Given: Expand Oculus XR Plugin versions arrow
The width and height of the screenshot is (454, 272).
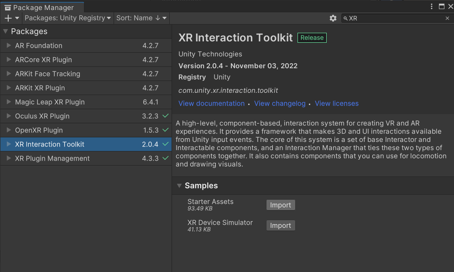Looking at the screenshot, I should 9,116.
